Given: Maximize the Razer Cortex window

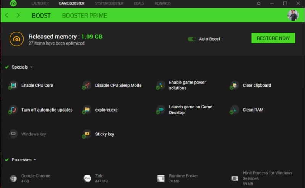Looking at the screenshot, I should (x=285, y=3).
